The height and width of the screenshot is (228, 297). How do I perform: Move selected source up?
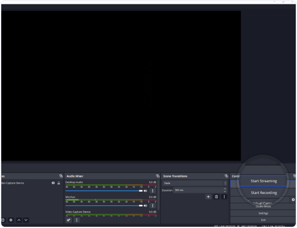tap(19, 220)
